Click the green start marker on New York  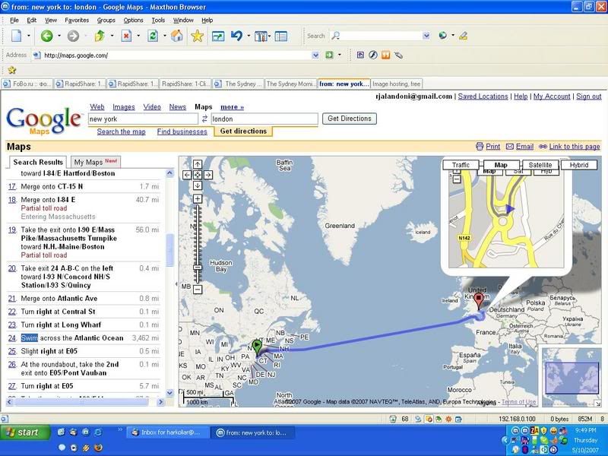click(257, 347)
